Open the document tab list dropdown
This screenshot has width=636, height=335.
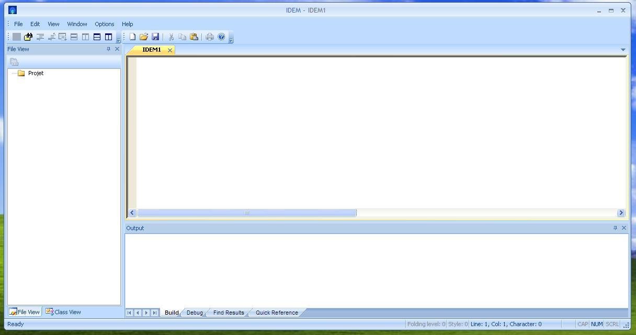pyautogui.click(x=623, y=49)
